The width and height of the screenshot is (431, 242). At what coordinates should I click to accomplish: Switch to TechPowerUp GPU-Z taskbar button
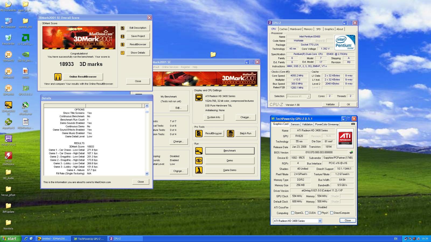89,239
